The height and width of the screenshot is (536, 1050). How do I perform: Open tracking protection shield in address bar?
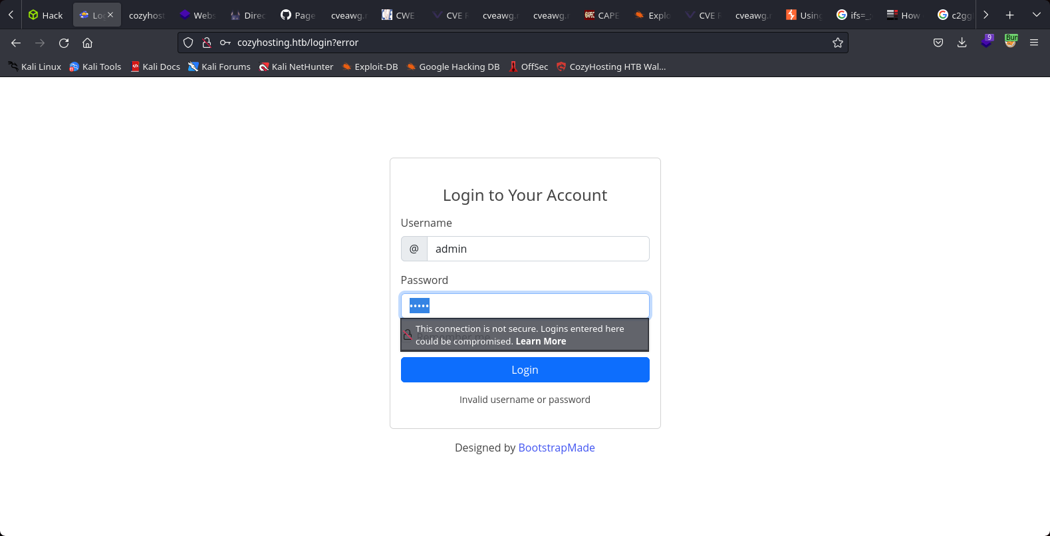point(188,43)
